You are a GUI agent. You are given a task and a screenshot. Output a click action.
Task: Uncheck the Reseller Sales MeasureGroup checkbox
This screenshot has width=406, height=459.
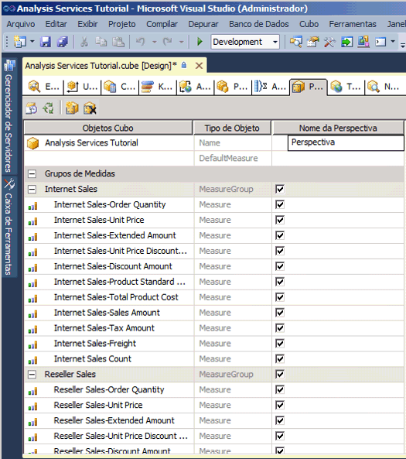tap(280, 374)
